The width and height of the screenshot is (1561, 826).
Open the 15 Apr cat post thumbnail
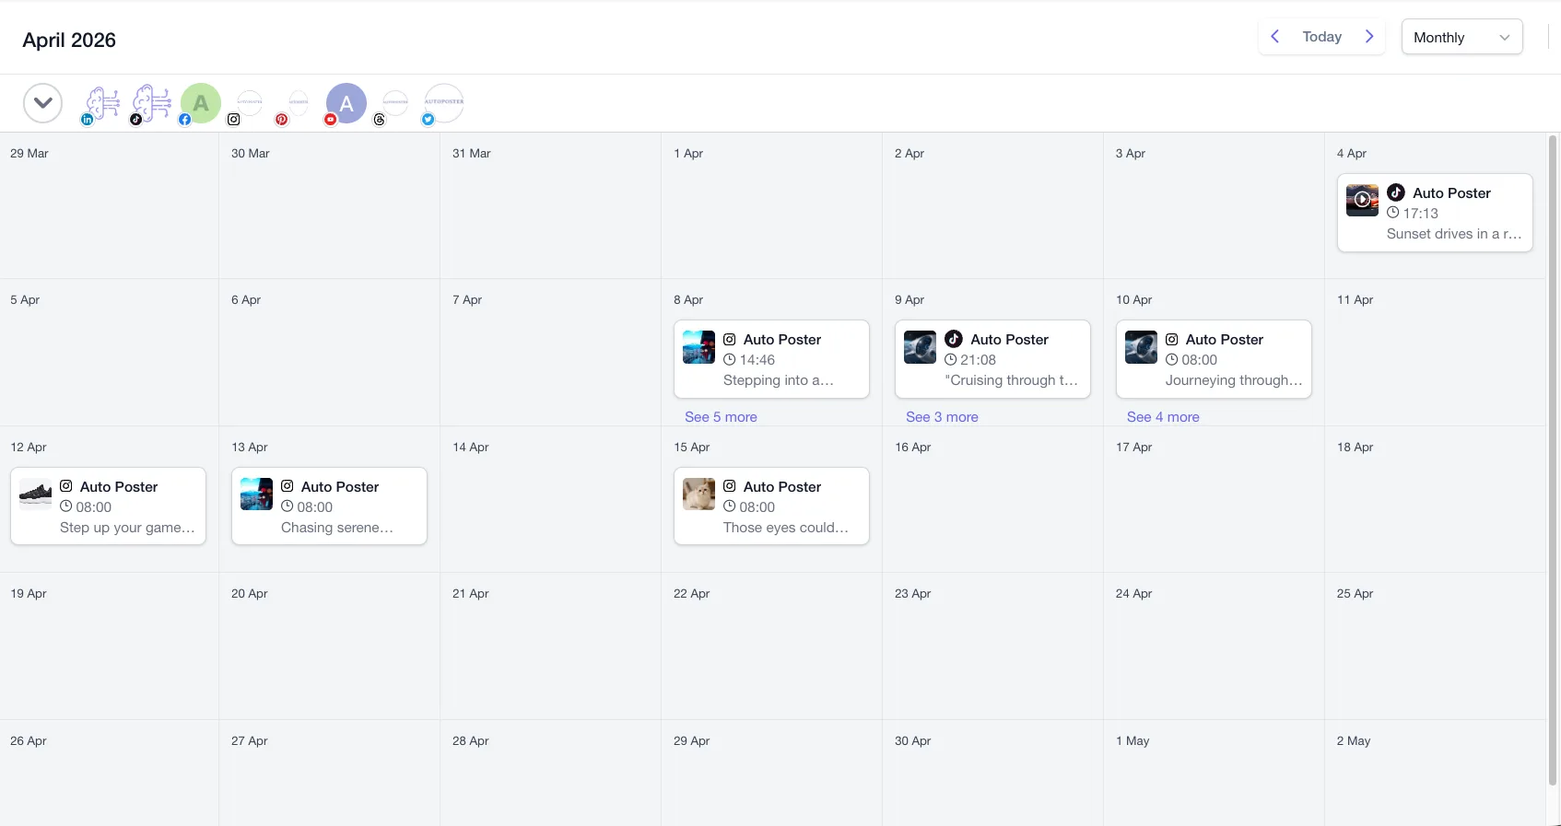pos(698,494)
